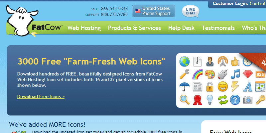Go to the Help Desk page
266x133 pixels.
(x=181, y=28)
